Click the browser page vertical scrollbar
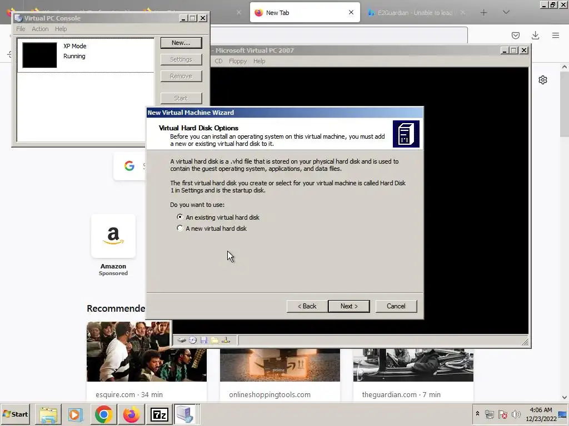 pyautogui.click(x=565, y=104)
